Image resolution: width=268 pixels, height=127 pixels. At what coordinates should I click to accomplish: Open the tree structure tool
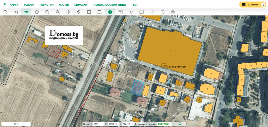point(16,12)
